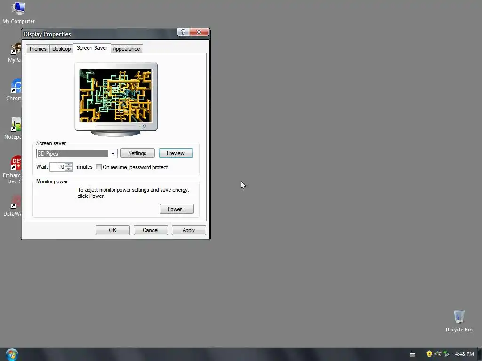
Task: Click the Display Properties title bar
Action: pos(100,34)
